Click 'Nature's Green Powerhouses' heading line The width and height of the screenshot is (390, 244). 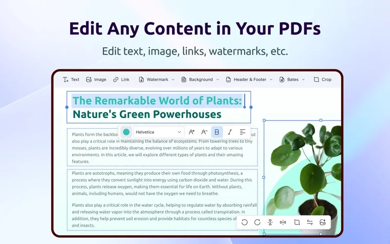(147, 114)
